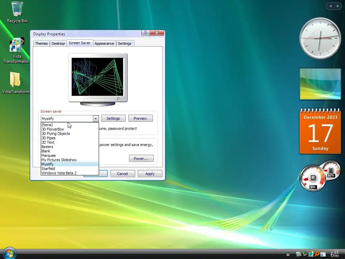The image size is (345, 259).
Task: Click the orange magnifier tray icon
Action: [x=317, y=254]
